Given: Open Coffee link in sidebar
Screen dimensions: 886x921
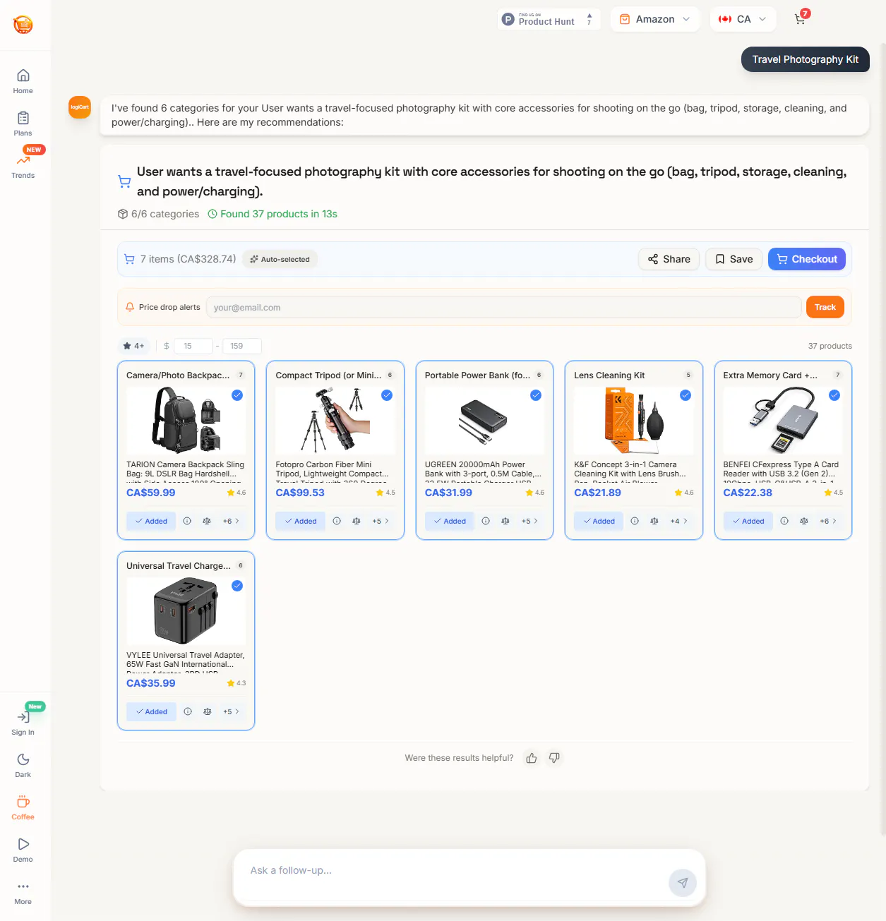Looking at the screenshot, I should (23, 807).
